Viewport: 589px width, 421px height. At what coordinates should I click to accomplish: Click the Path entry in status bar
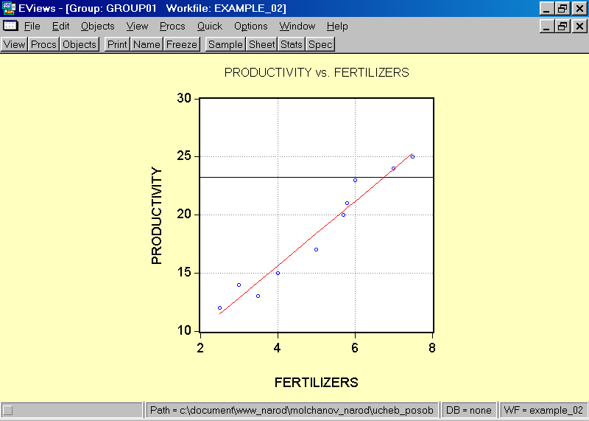pos(292,410)
